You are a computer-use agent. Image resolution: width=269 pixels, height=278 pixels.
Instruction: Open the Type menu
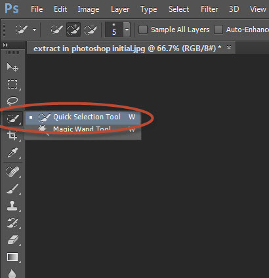149,9
